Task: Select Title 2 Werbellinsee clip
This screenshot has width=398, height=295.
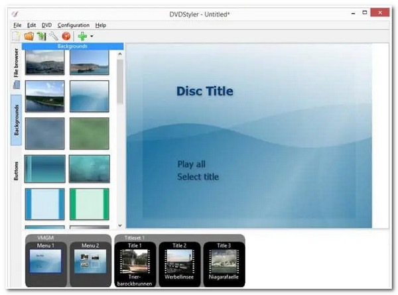Action: click(180, 264)
